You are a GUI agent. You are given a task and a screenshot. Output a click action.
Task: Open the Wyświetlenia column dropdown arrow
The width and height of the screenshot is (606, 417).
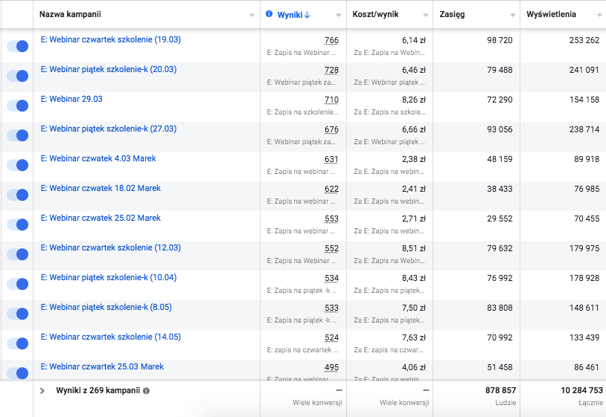point(599,15)
